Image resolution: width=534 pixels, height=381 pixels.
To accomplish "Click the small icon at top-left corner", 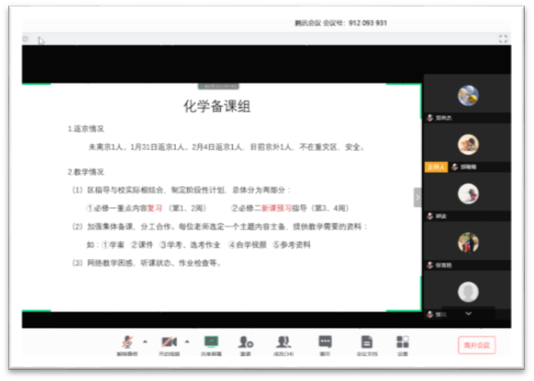I will (26, 39).
